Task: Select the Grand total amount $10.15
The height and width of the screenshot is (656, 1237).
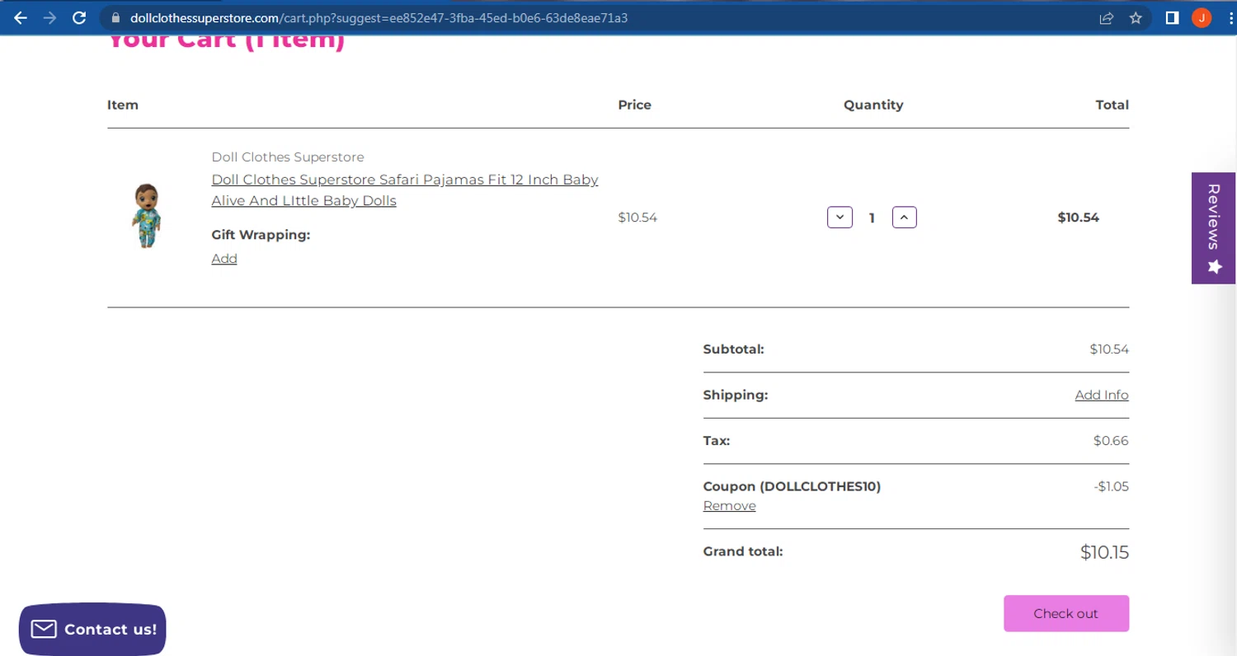Action: click(x=1104, y=552)
